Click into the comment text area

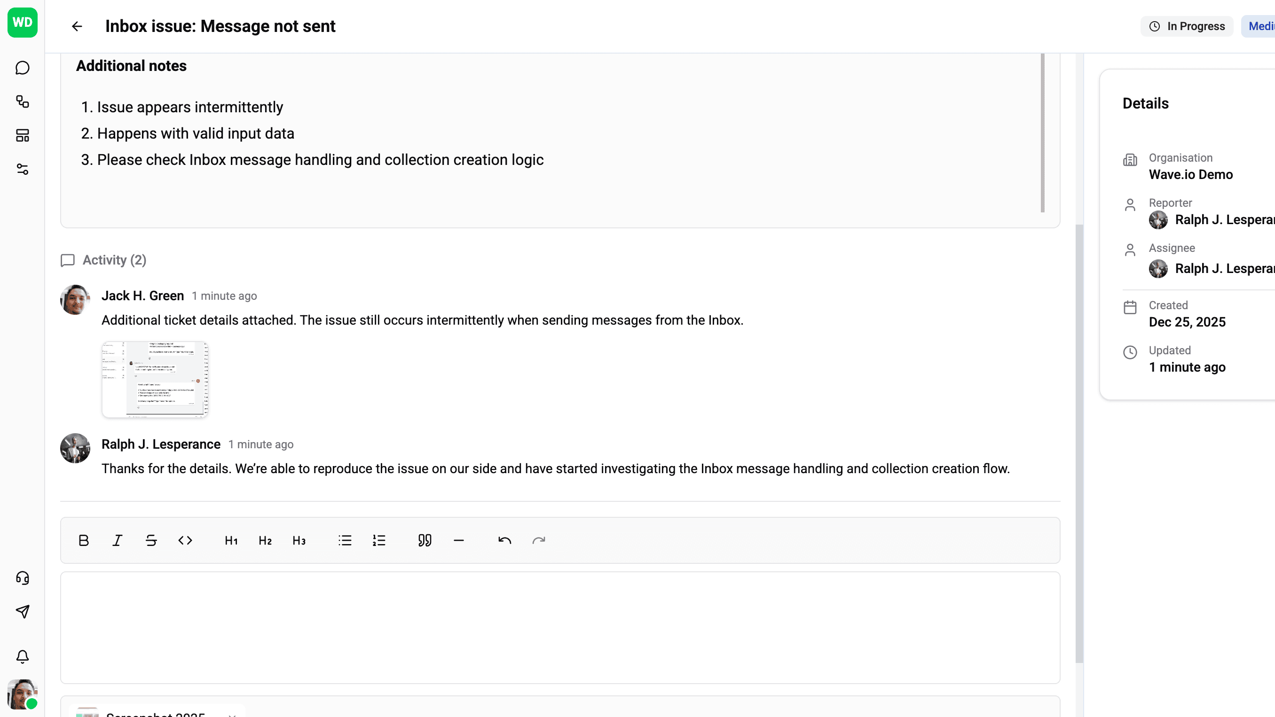click(x=560, y=627)
